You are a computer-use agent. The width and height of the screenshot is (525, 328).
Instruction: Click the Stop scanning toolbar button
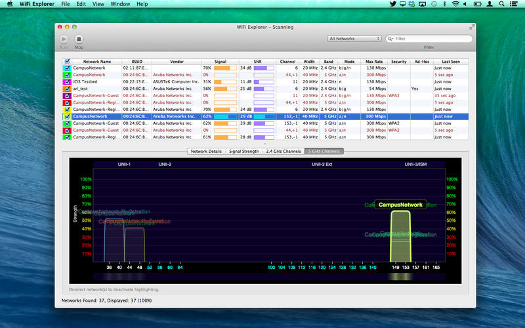click(x=79, y=39)
